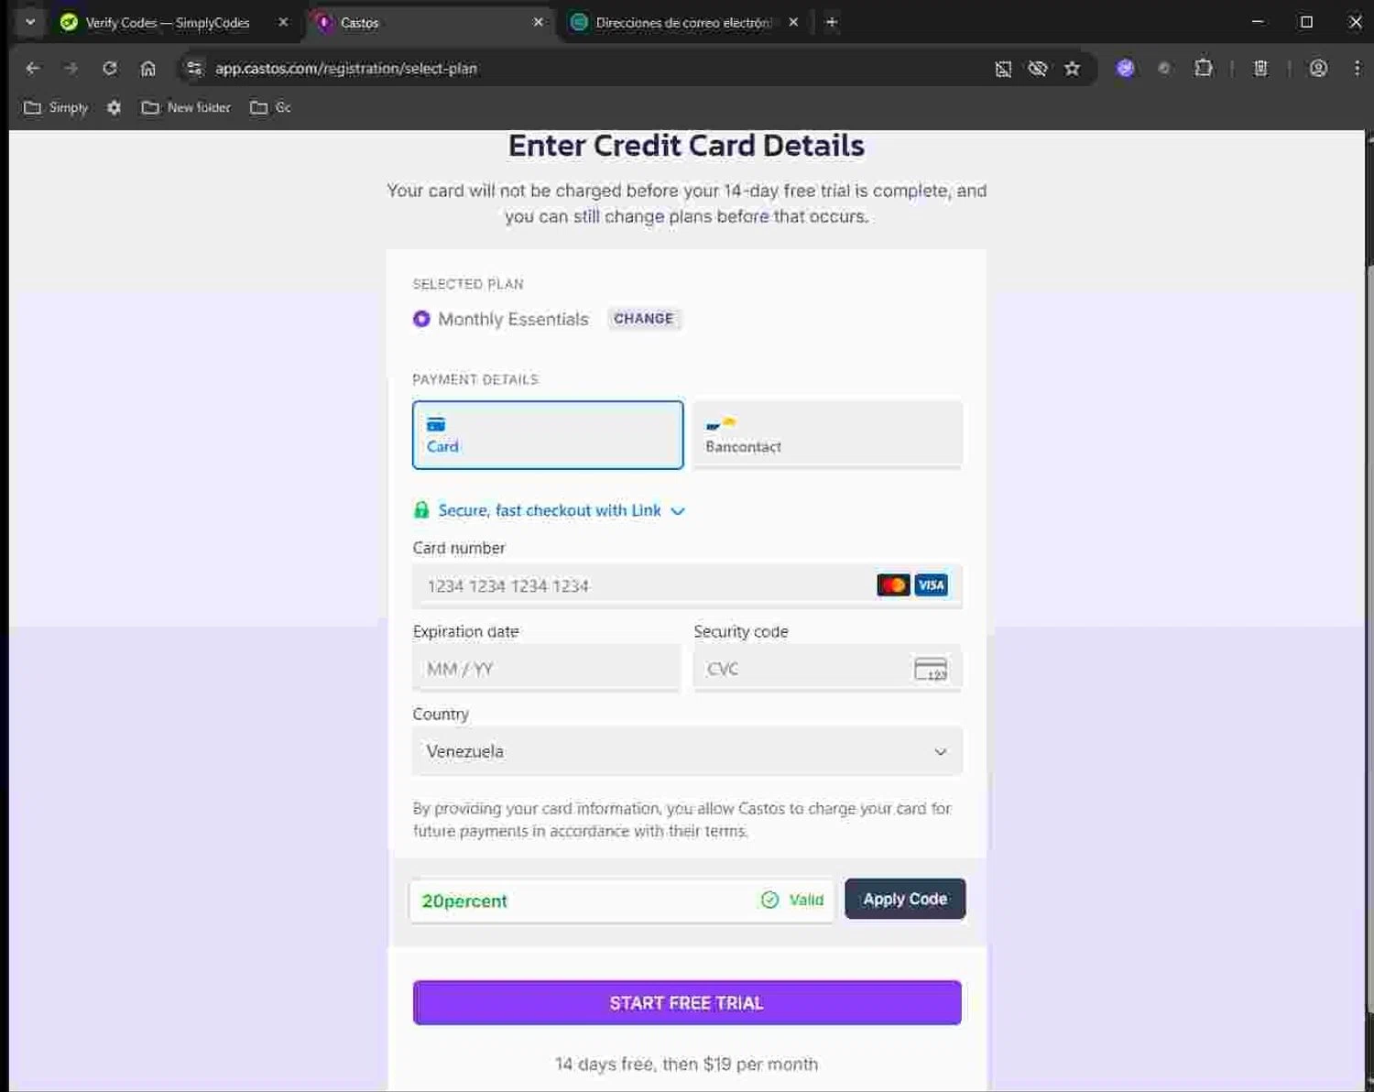This screenshot has width=1374, height=1092.
Task: Click the Valid checkmark icon
Action: 770,900
